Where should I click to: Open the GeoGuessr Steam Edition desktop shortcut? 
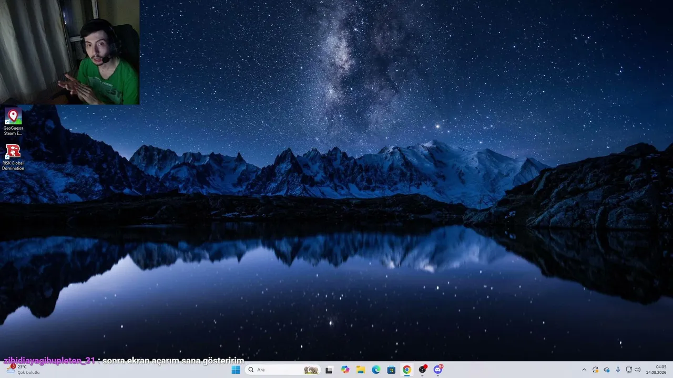[13, 122]
